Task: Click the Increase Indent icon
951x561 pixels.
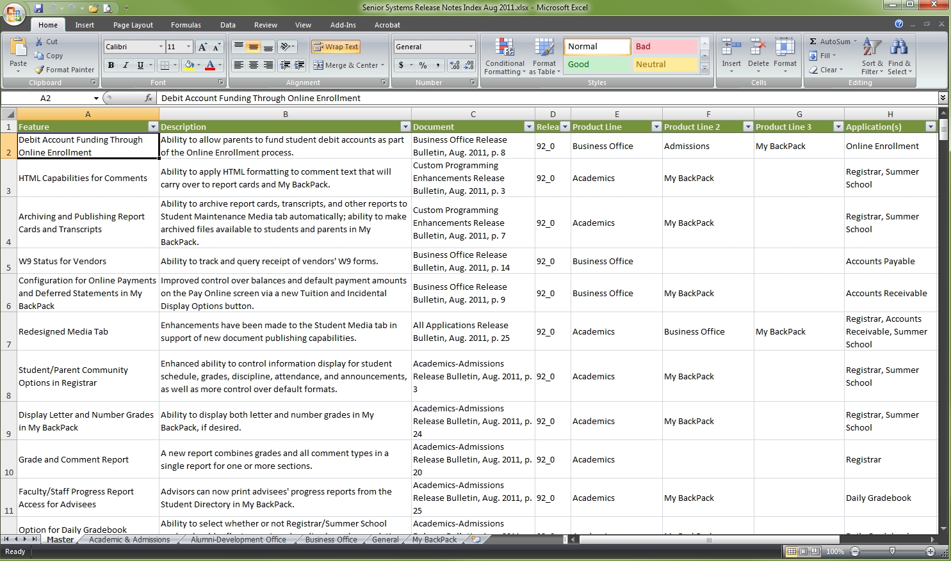Action: (x=299, y=65)
